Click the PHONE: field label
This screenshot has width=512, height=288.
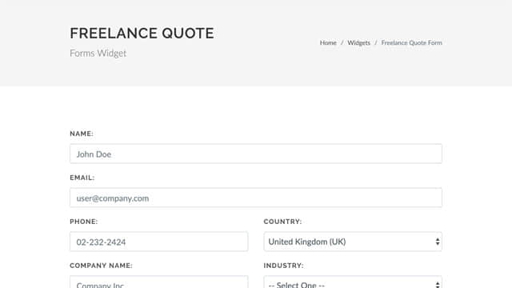pyautogui.click(x=83, y=222)
